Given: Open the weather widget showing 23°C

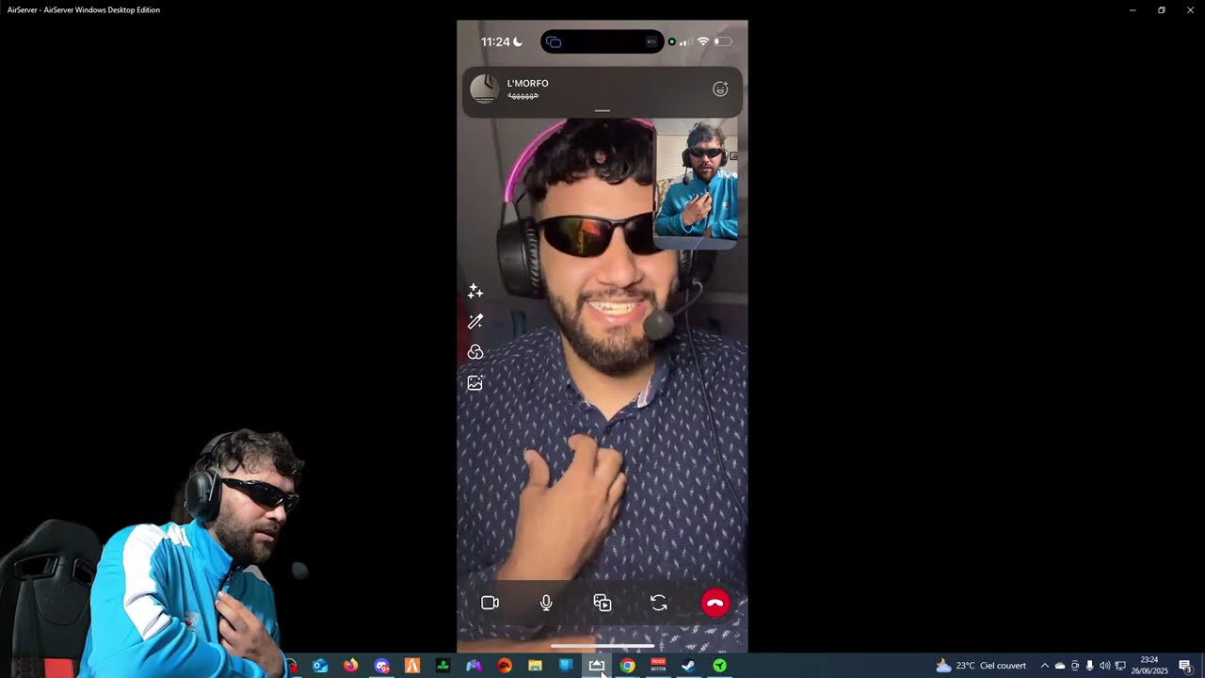Looking at the screenshot, I should click(981, 666).
